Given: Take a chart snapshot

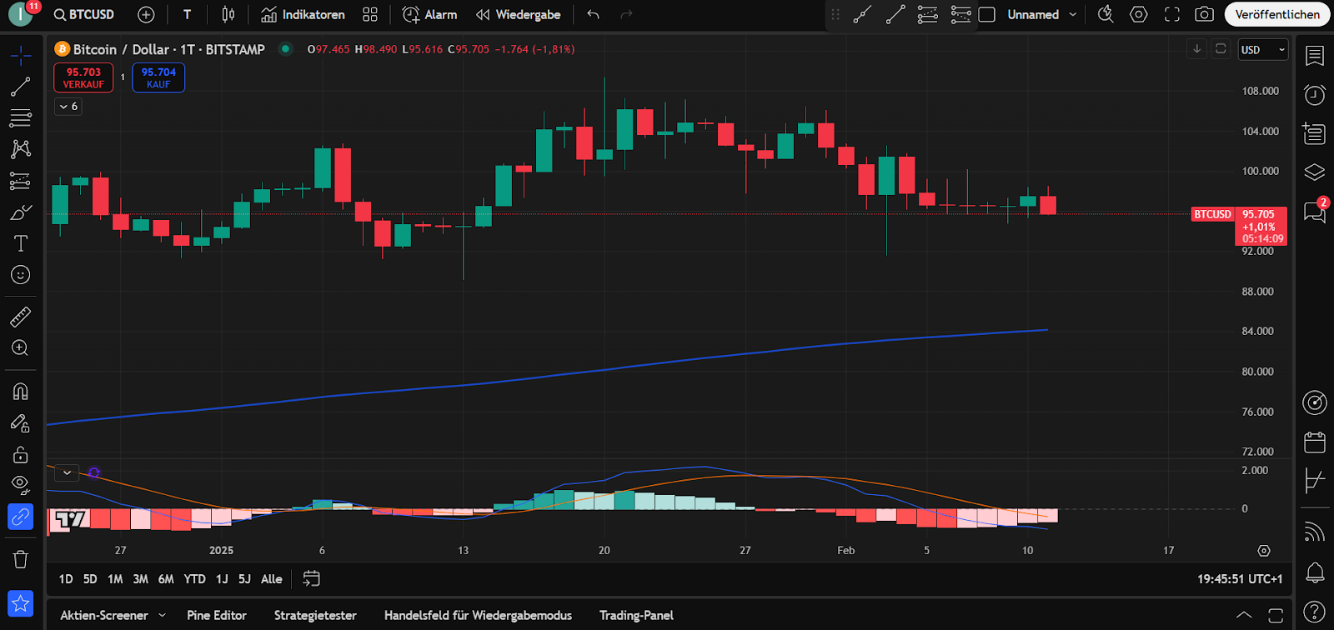Looking at the screenshot, I should point(1204,15).
